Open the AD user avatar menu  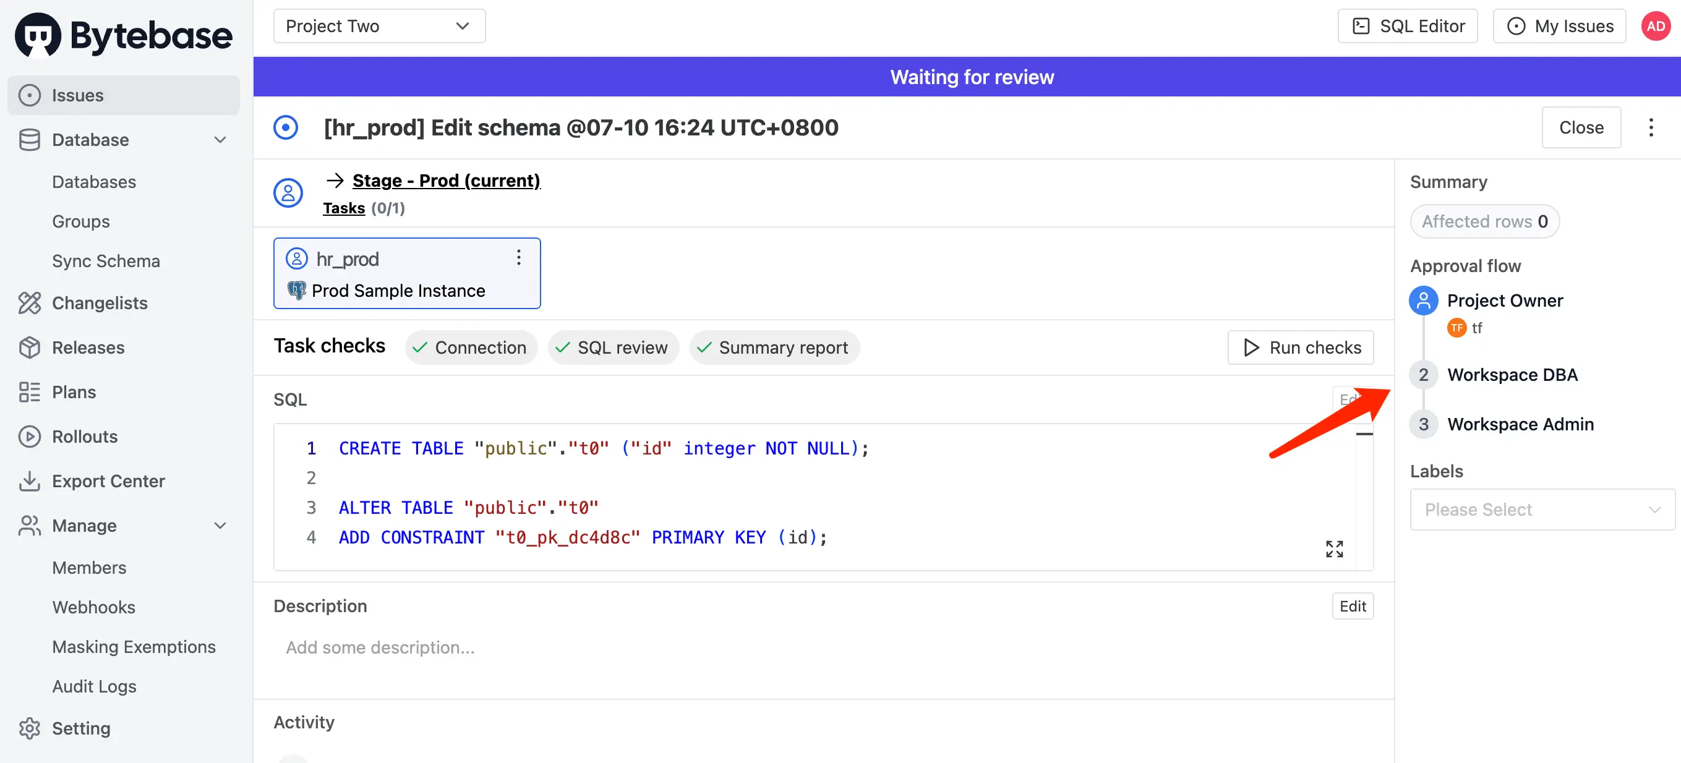pos(1655,26)
